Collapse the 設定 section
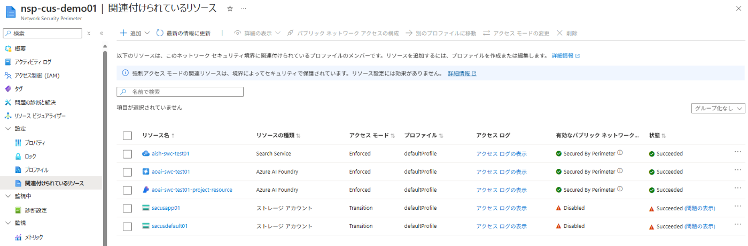 (x=8, y=129)
